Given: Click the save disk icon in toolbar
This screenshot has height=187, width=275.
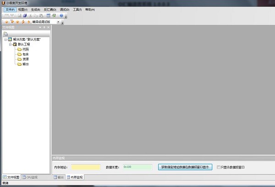Looking at the screenshot, I should tap(19, 16).
